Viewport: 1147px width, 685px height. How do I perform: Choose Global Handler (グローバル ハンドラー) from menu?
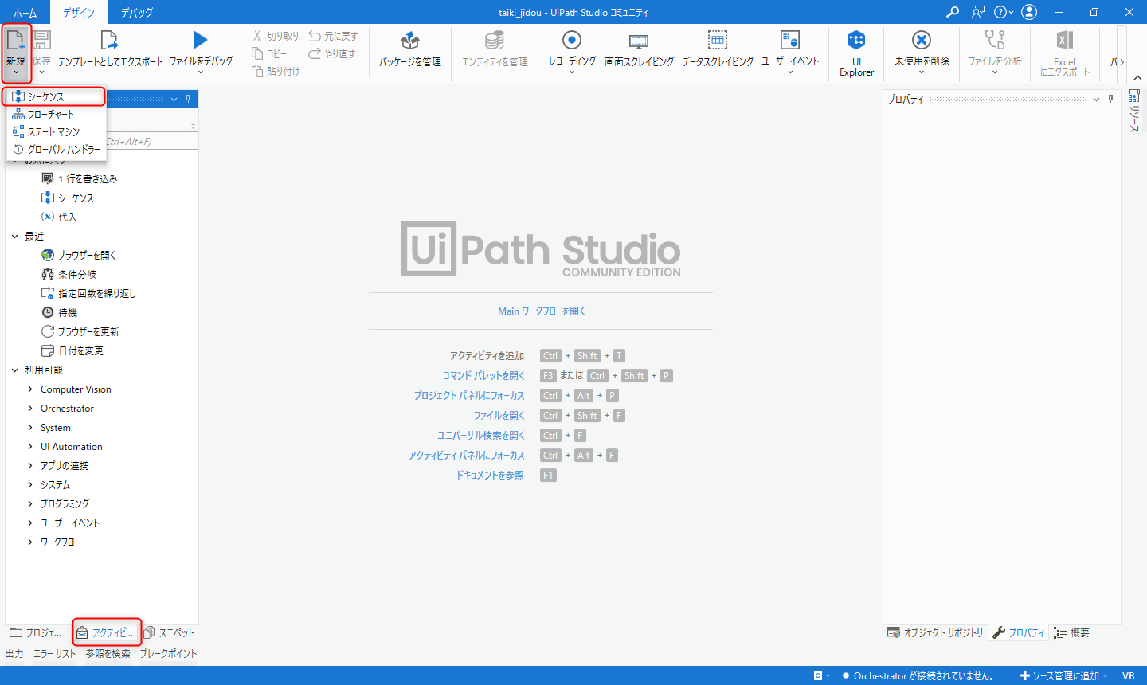click(55, 149)
